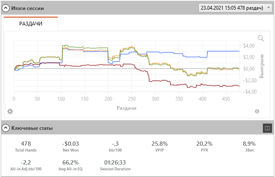Click the PFR 20,2% stat
Viewport: 275px width, 177px height.
pyautogui.click(x=204, y=147)
